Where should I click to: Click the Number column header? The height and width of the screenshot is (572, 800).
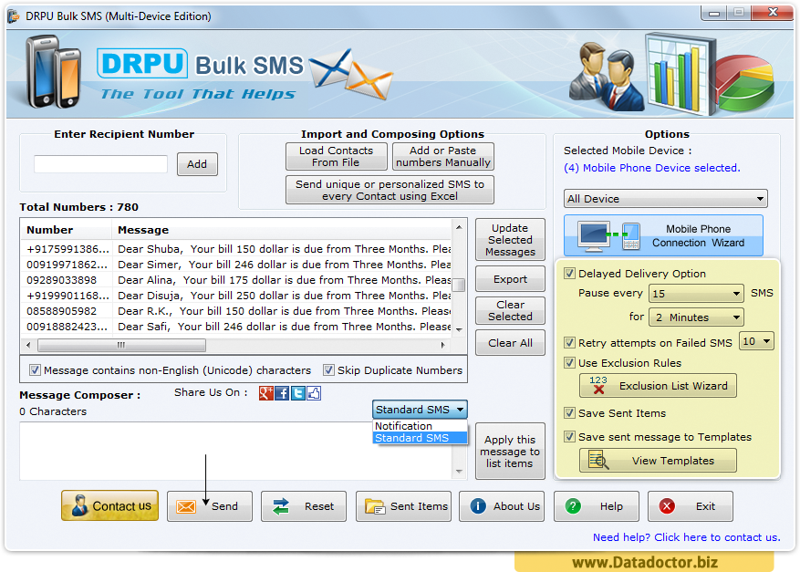67,230
